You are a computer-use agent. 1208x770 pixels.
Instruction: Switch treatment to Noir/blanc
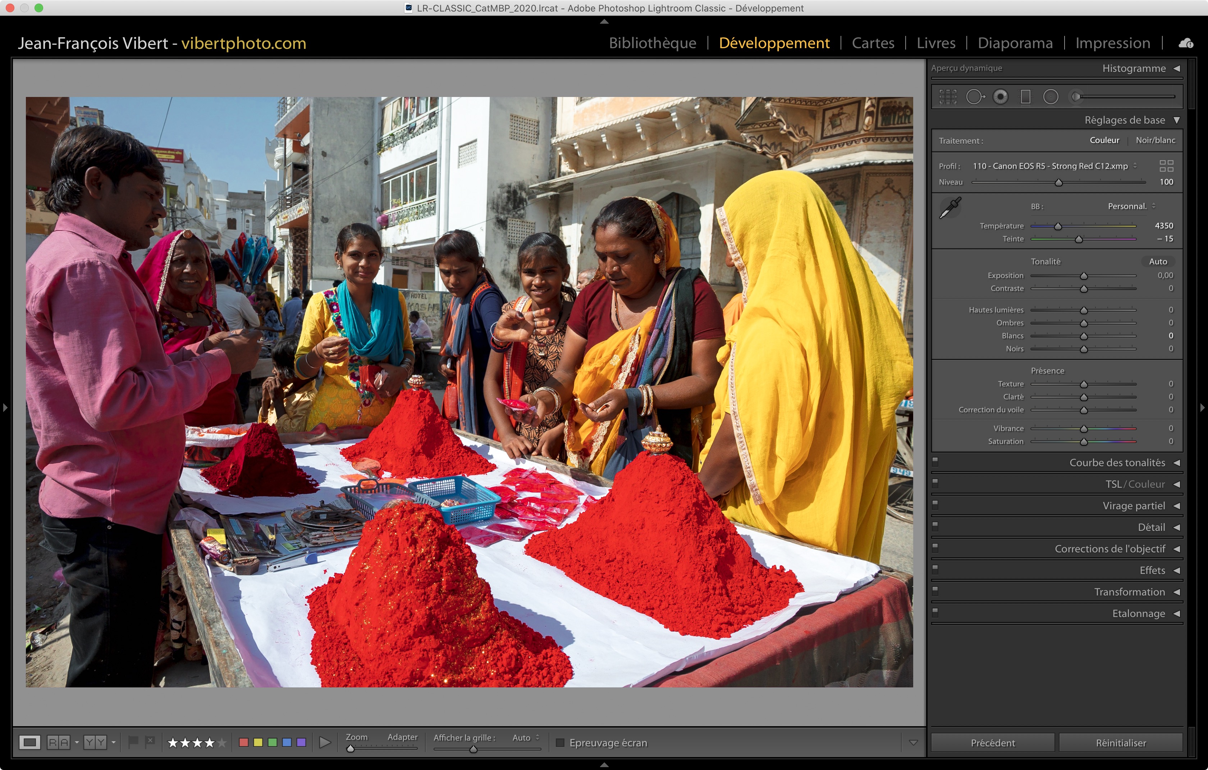click(x=1155, y=140)
